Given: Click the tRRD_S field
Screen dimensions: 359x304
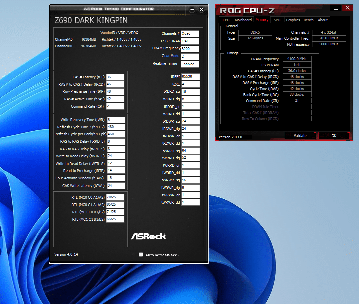Looking at the screenshot, I should pyautogui.click(x=116, y=149).
